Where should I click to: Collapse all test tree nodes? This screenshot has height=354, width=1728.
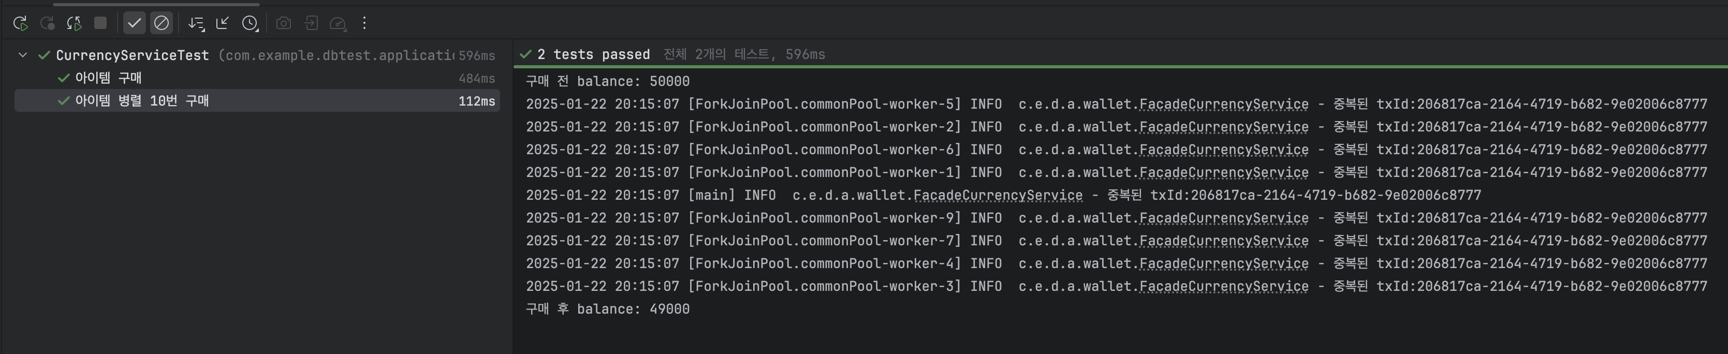tap(223, 23)
